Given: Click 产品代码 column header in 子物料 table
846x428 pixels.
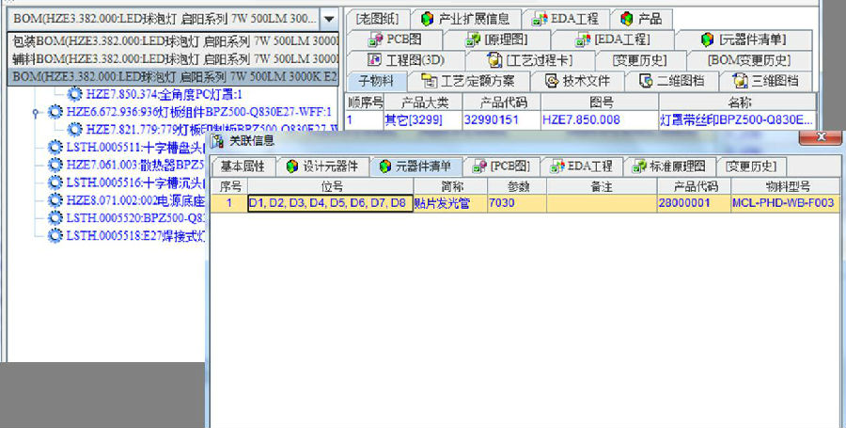Looking at the screenshot, I should coord(501,102).
